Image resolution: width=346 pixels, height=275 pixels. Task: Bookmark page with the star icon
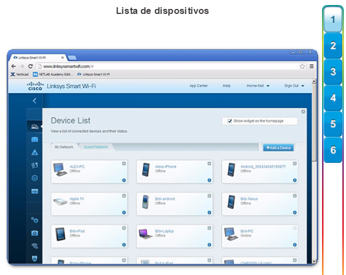pyautogui.click(x=302, y=66)
